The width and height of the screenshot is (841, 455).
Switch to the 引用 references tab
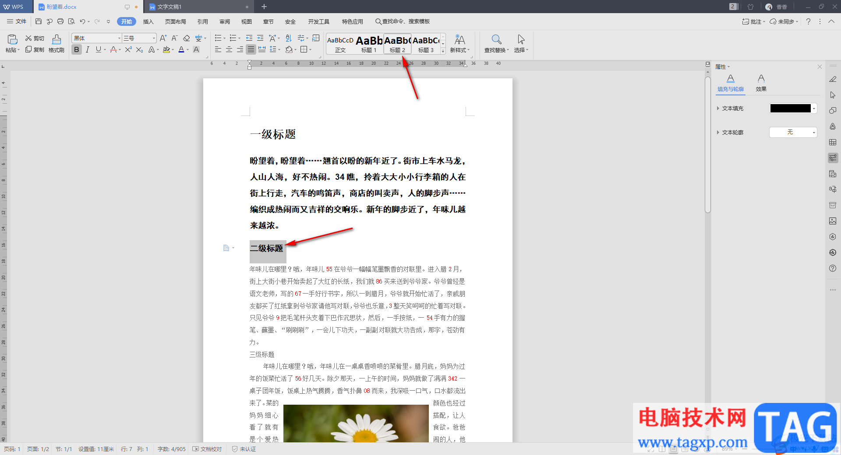coord(203,21)
